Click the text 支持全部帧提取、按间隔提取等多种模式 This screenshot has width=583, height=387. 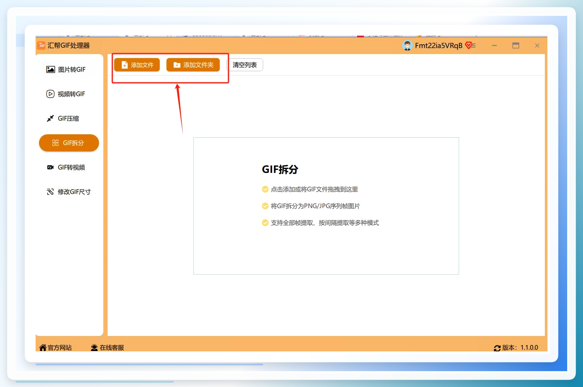pyautogui.click(x=325, y=223)
